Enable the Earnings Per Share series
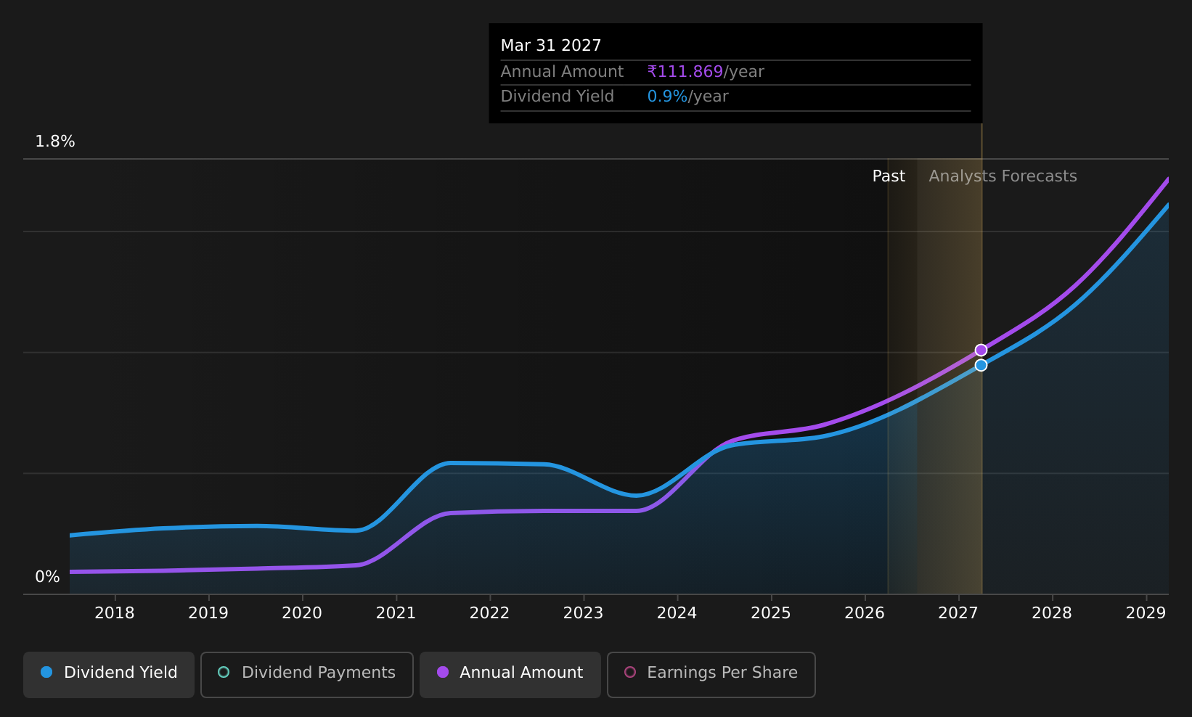 tap(711, 674)
